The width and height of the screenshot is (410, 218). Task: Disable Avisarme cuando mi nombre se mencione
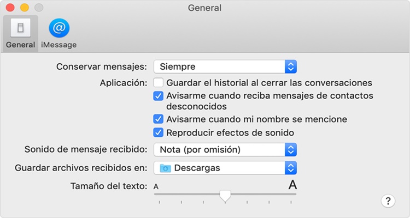point(159,119)
